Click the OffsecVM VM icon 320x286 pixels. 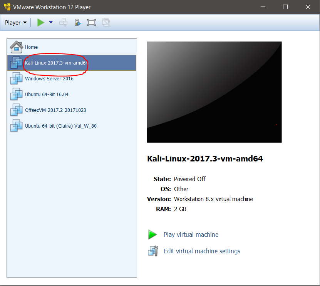tap(16, 110)
